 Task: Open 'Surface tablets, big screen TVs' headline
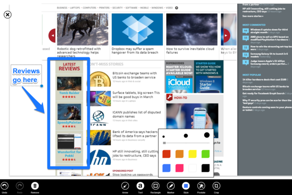[136, 95]
